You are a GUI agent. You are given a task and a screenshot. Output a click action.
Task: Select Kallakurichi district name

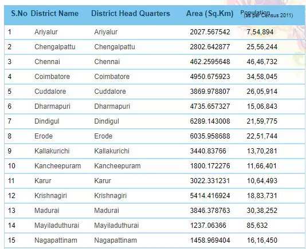click(x=52, y=151)
